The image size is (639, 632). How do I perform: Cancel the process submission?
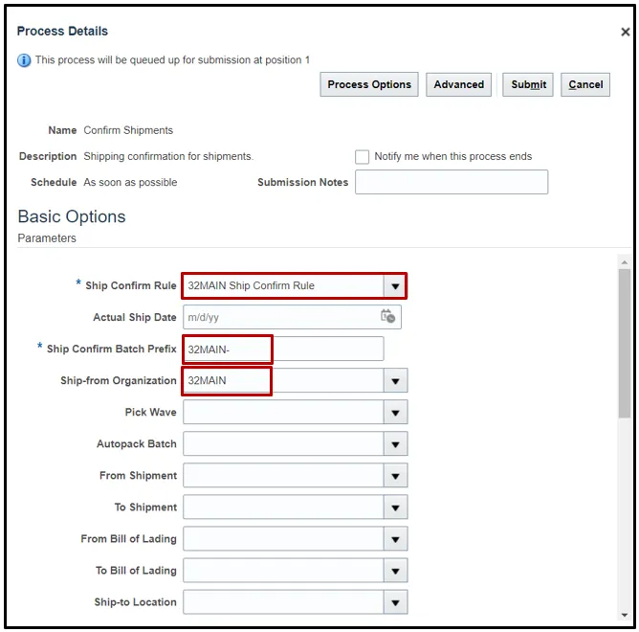click(x=585, y=84)
